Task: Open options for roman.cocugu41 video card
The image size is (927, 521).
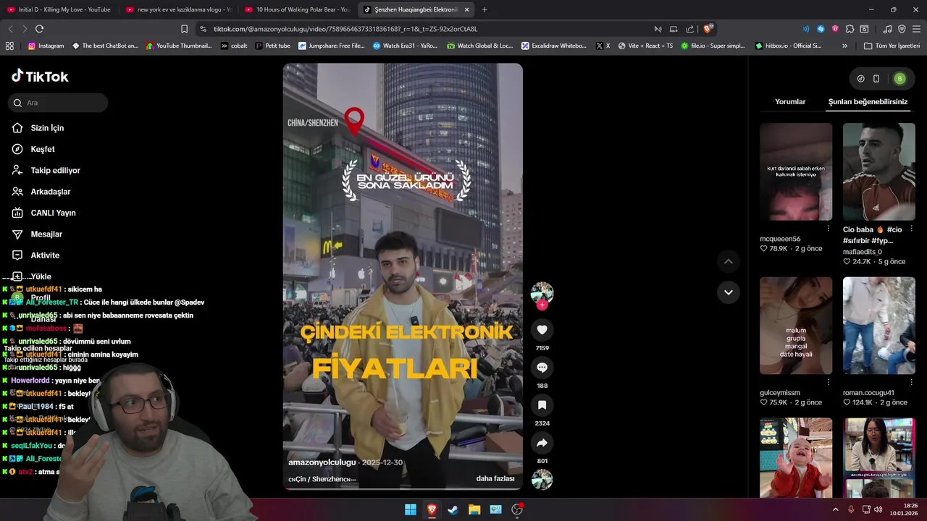Action: (x=911, y=383)
